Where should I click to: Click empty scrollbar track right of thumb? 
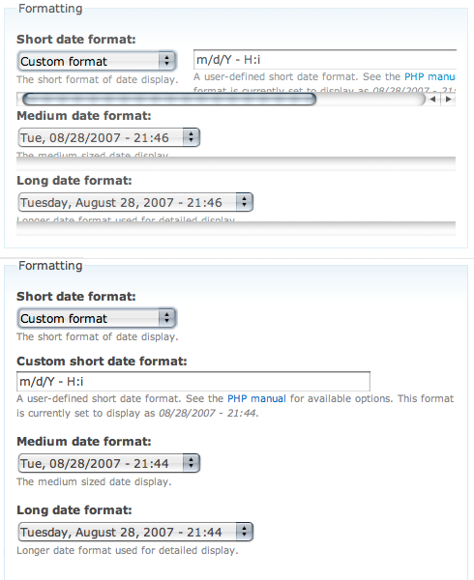370,100
